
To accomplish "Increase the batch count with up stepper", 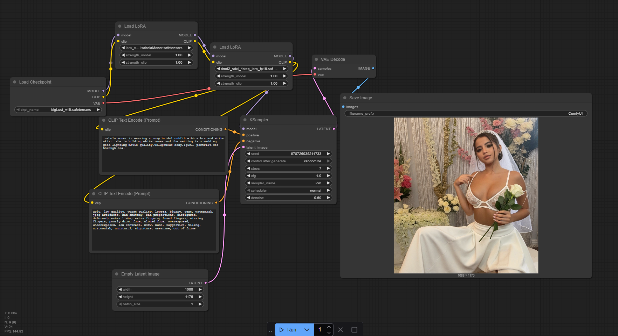I will point(329,327).
